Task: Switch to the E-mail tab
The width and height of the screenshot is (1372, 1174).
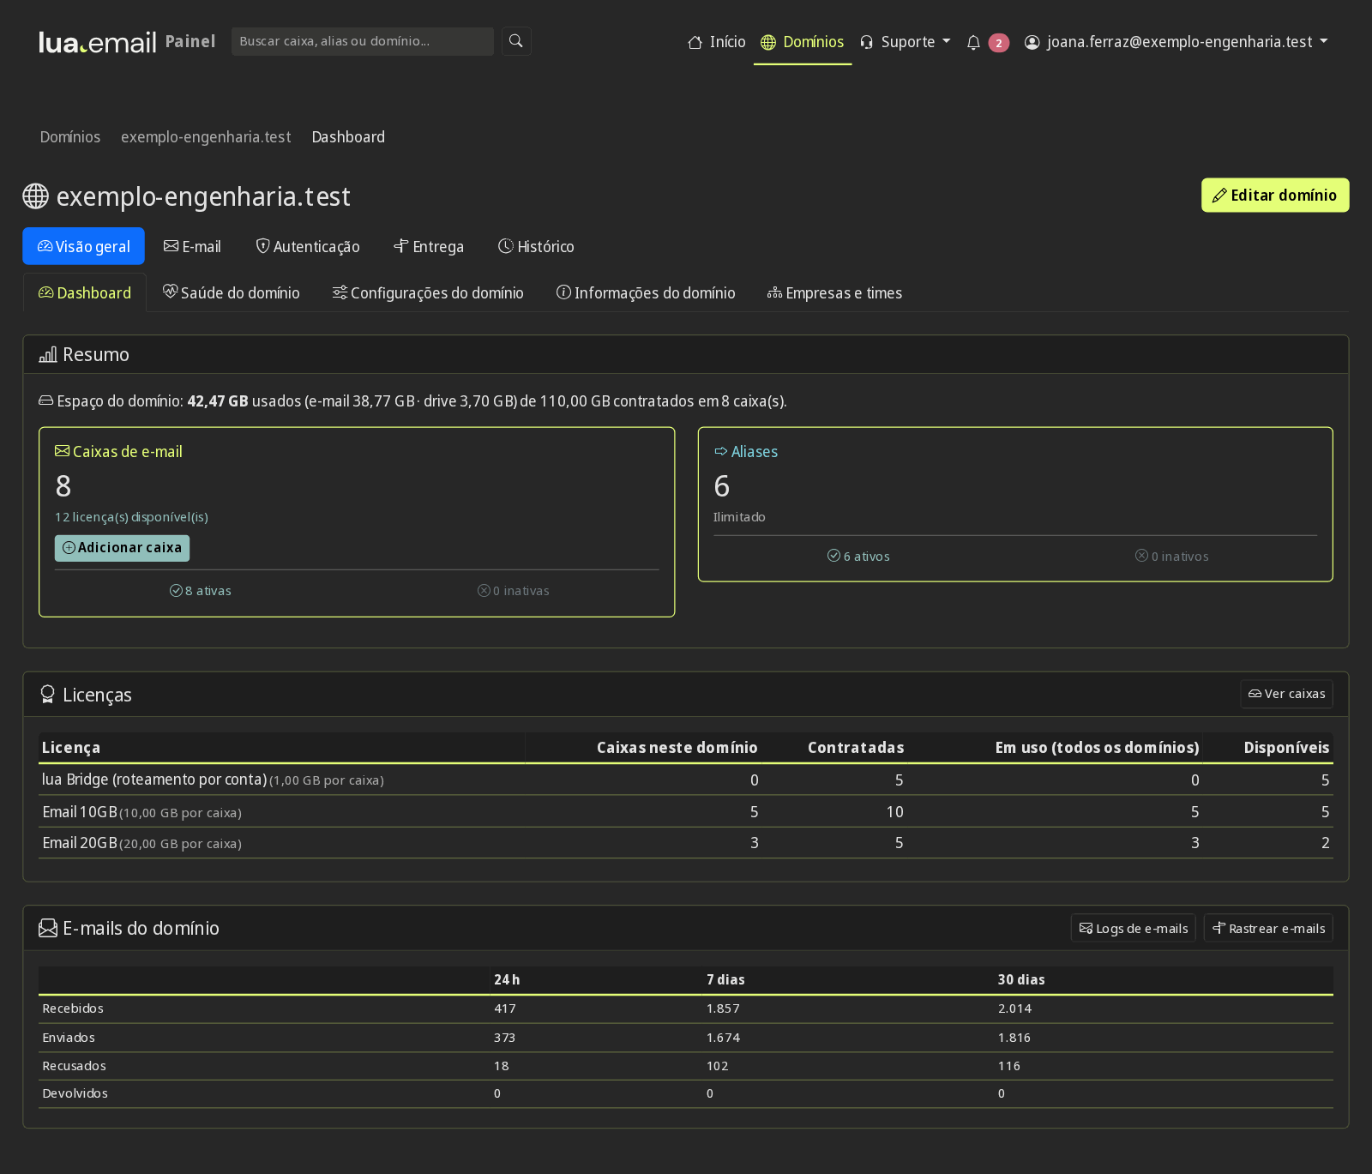Action: [192, 247]
